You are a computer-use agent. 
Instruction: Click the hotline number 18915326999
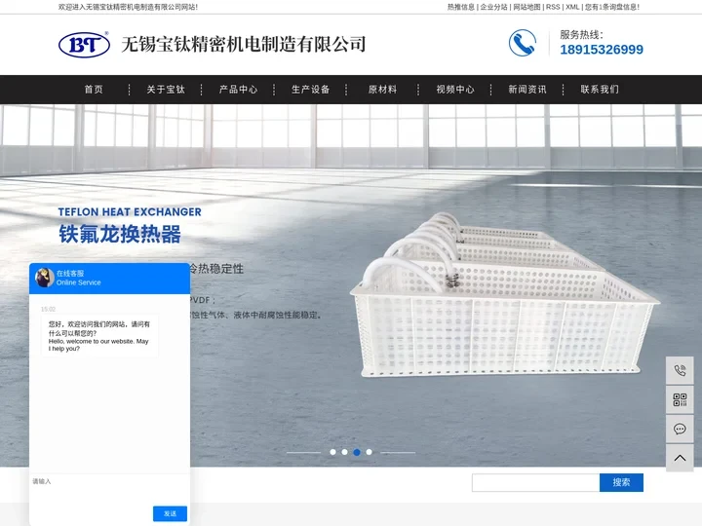[602, 50]
